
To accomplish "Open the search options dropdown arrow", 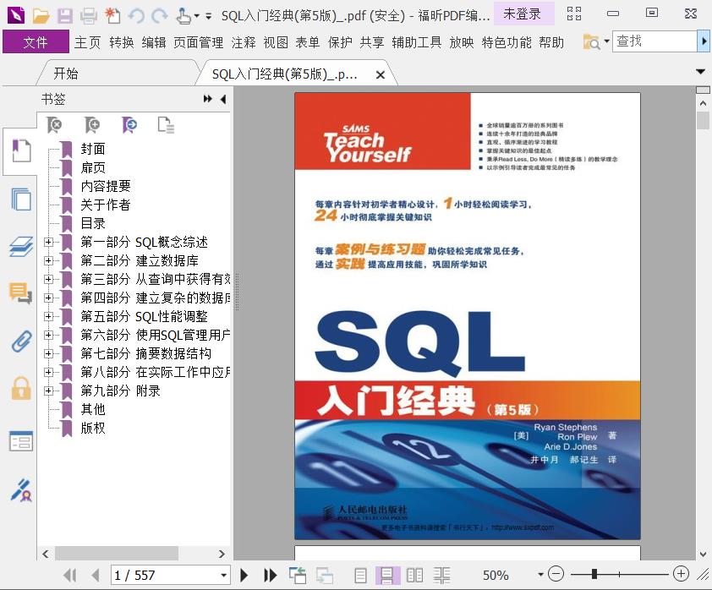I will click(x=606, y=41).
